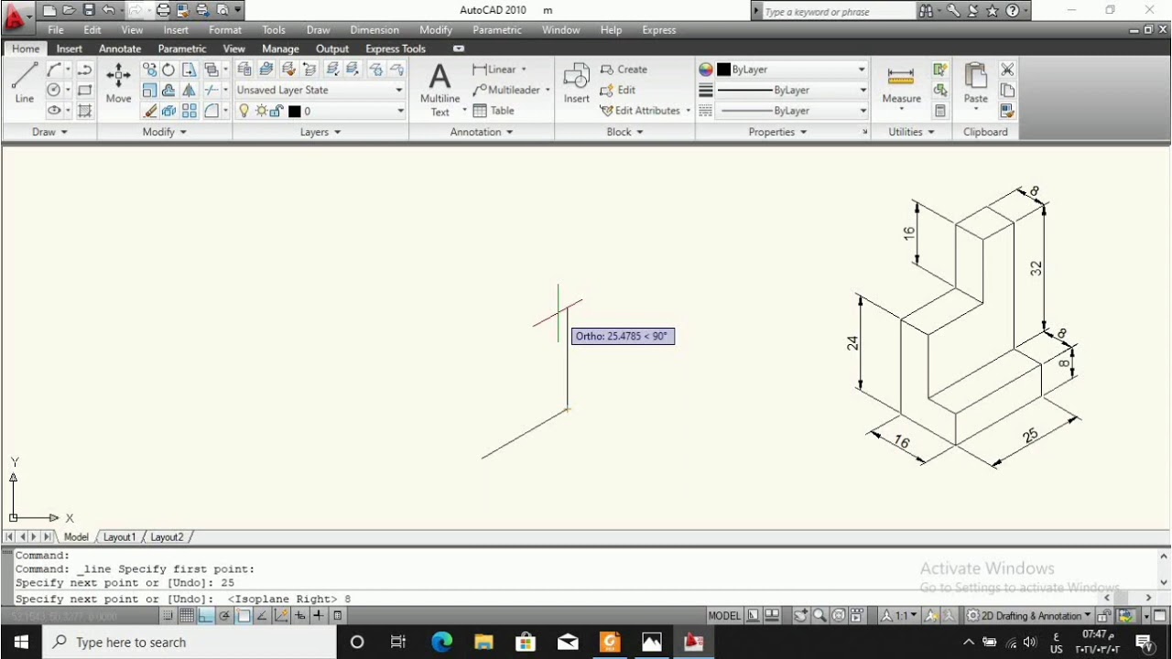Viewport: 1172px width, 659px height.
Task: Toggle Object Snap Tracking in status bar
Action: 262,616
